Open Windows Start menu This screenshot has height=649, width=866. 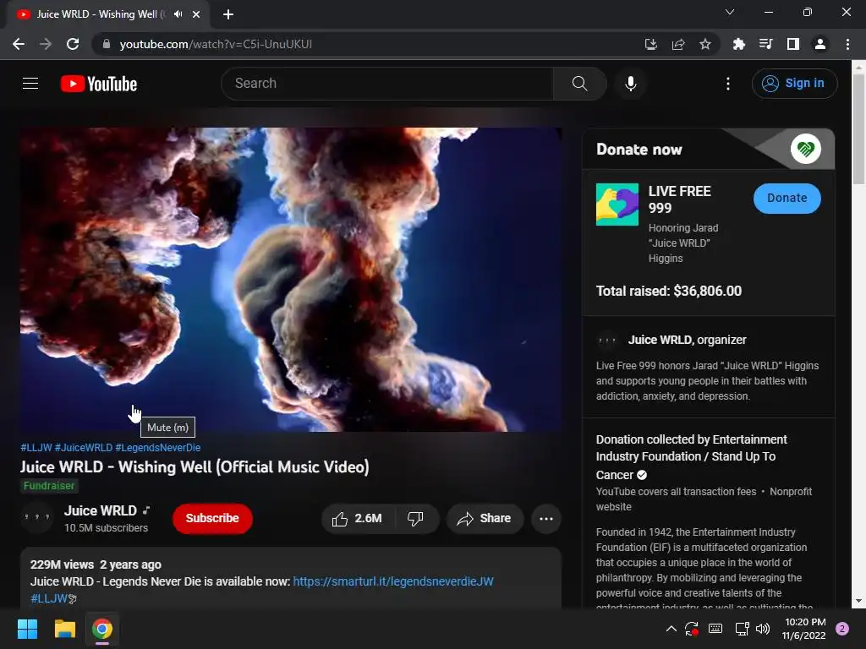[27, 629]
